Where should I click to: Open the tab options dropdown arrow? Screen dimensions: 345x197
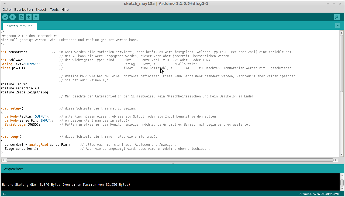(337, 26)
